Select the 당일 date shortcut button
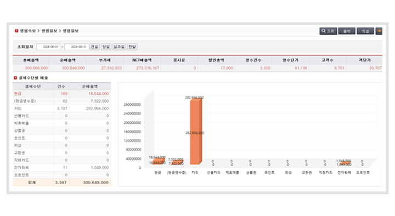This screenshot has height=216, width=395. click(106, 47)
